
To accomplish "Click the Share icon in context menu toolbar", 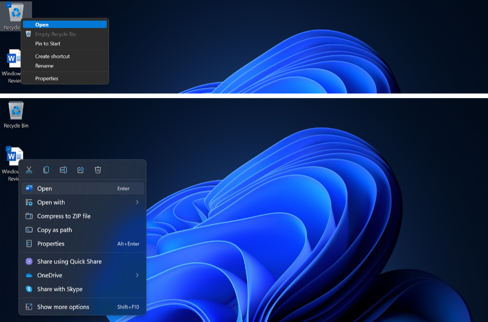I will click(x=81, y=170).
